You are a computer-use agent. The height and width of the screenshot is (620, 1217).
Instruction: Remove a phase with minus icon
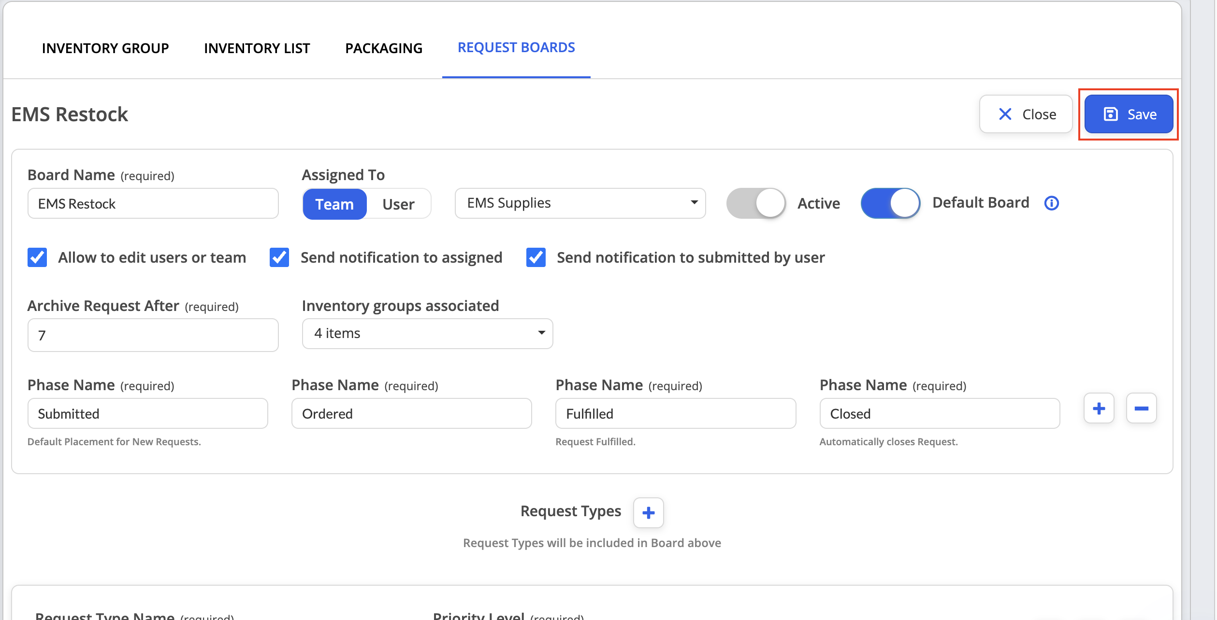tap(1141, 409)
